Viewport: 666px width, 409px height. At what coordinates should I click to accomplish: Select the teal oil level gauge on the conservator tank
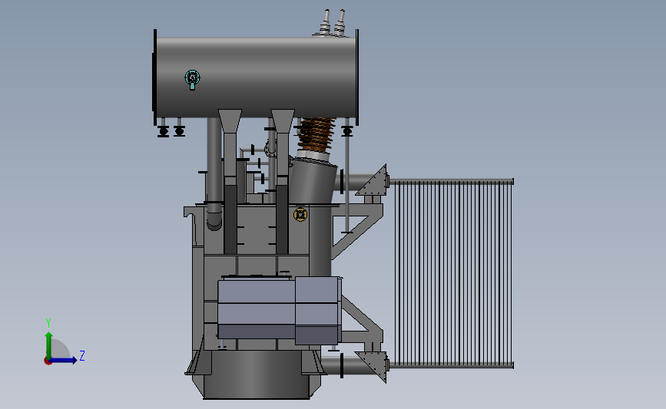coord(192,79)
